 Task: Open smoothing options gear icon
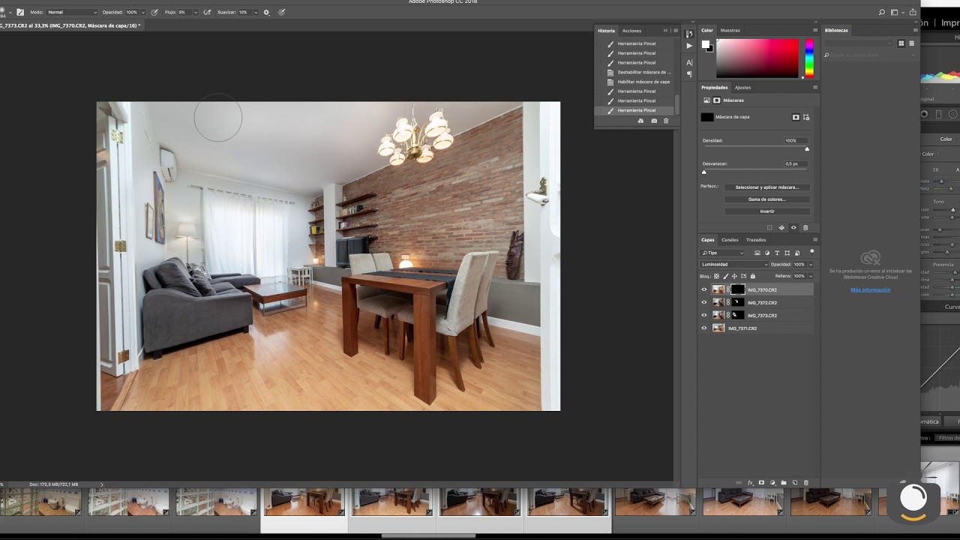click(266, 12)
